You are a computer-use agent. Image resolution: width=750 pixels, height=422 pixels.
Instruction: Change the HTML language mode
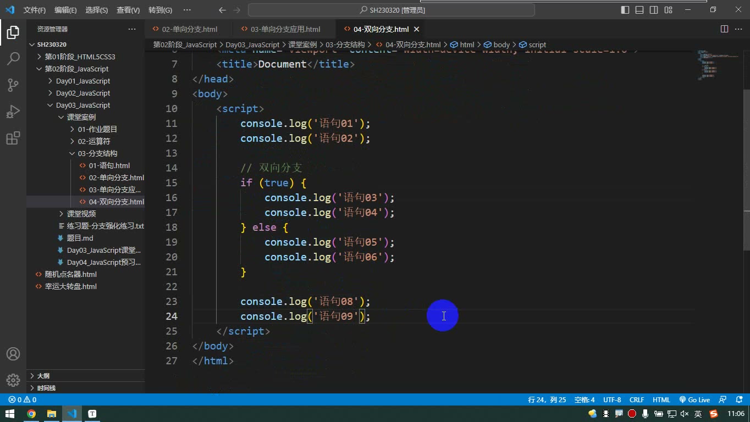(661, 399)
